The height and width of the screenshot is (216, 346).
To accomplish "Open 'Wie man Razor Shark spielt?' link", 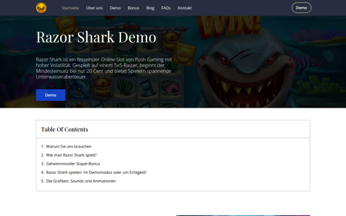I will pyautogui.click(x=72, y=155).
